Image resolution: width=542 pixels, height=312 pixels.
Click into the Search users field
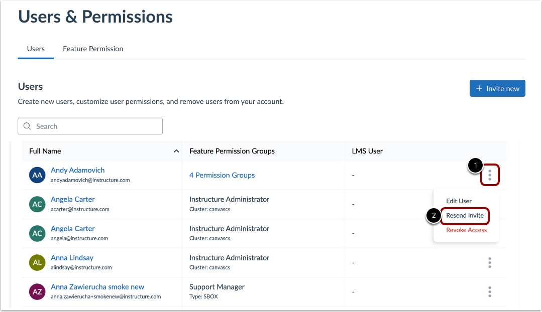95,126
